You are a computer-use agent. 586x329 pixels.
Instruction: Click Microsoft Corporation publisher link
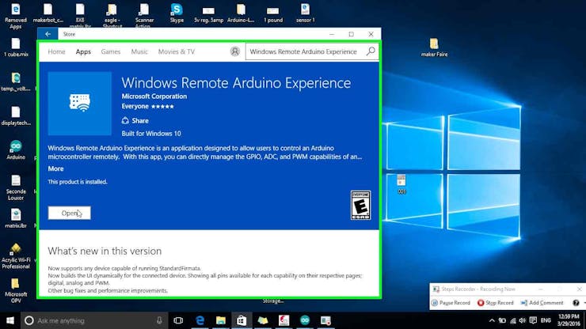pyautogui.click(x=154, y=96)
